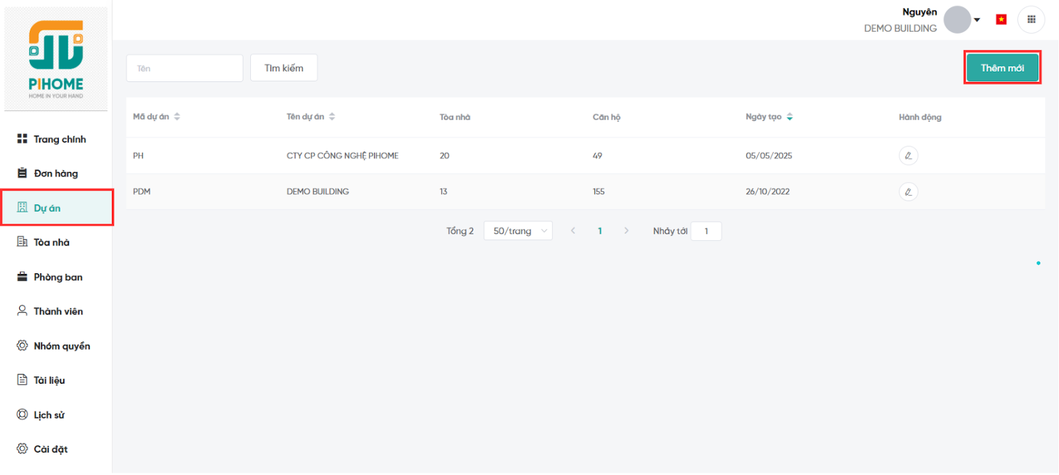Click the user avatar circle

pos(956,20)
